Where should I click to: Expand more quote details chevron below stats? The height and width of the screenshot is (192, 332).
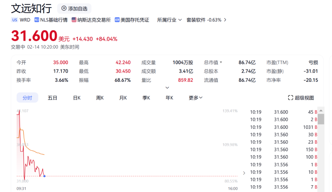pyautogui.click(x=167, y=87)
